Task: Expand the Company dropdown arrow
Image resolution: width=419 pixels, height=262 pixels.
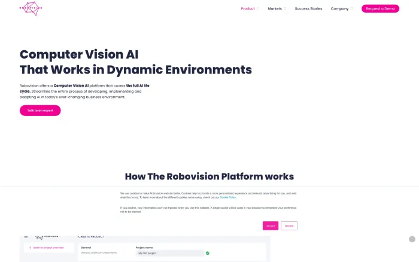Action: pyautogui.click(x=352, y=8)
